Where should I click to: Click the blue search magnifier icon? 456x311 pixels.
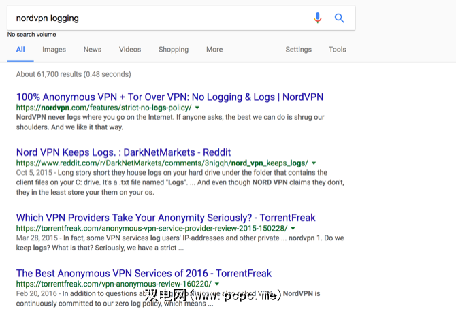(339, 18)
